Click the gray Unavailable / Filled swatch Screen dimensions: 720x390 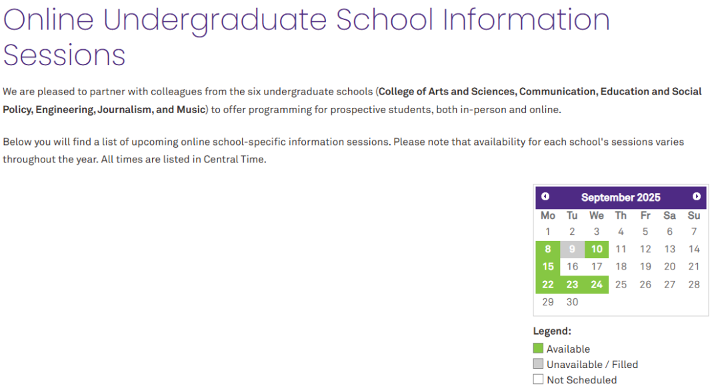pyautogui.click(x=538, y=364)
